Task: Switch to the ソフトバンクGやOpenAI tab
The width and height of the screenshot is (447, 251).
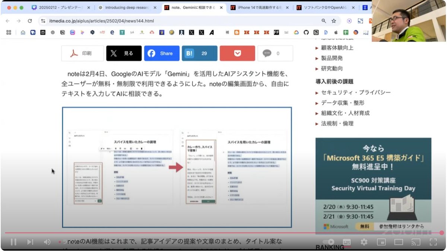Action: pos(326,7)
